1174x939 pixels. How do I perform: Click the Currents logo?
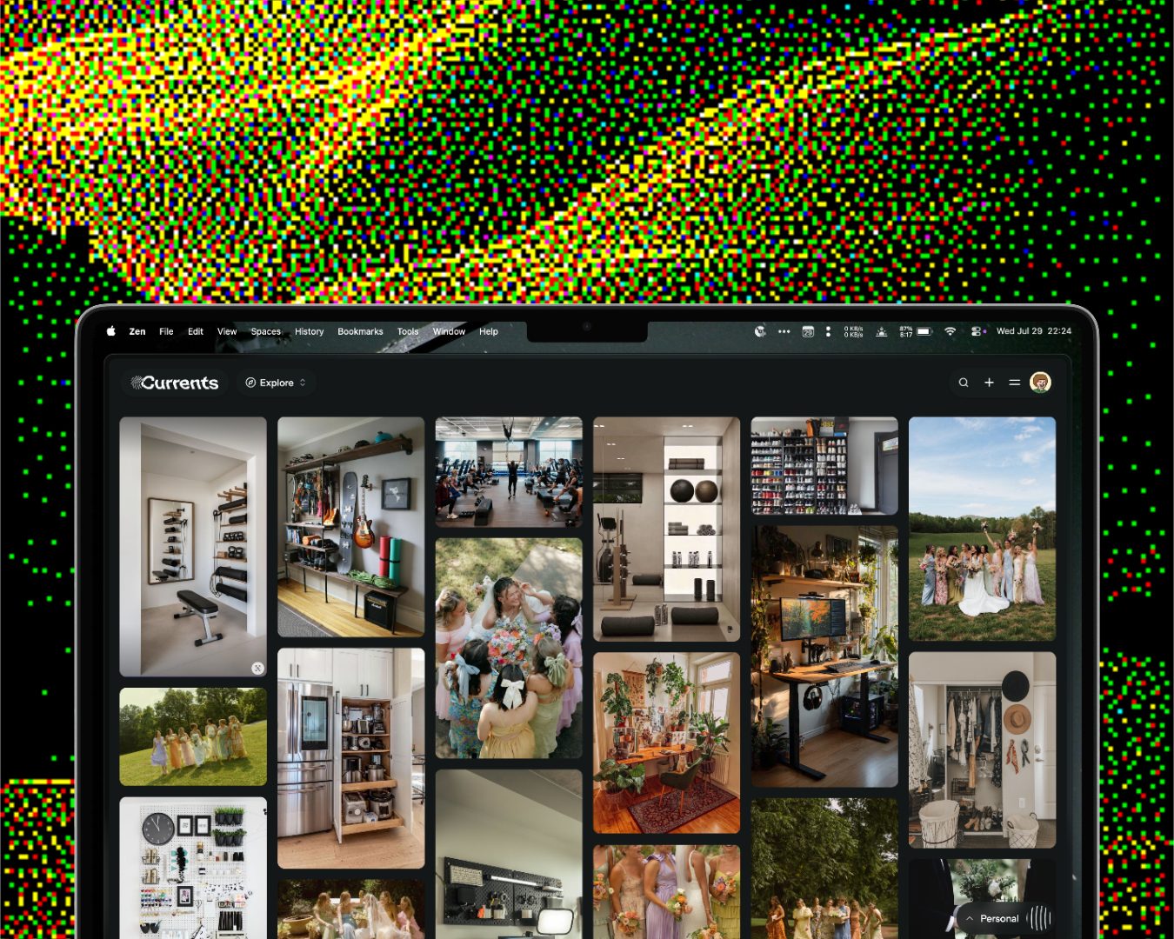(175, 383)
